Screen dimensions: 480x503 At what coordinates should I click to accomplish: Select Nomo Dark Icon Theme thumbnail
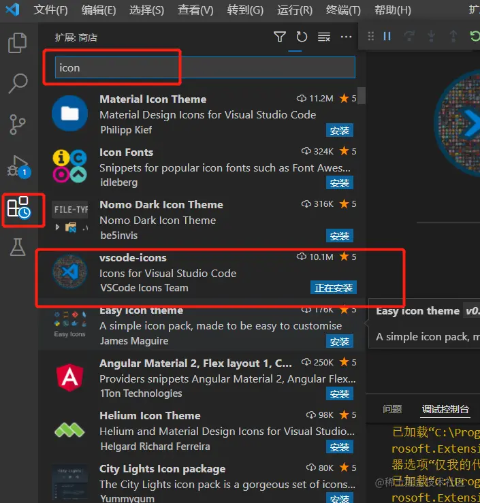pyautogui.click(x=69, y=218)
